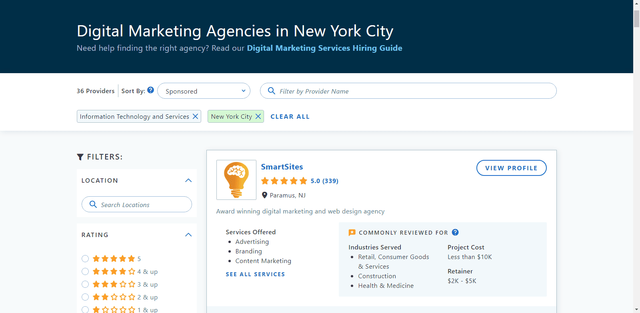
Task: Open the Sponsored sort dropdown
Action: click(204, 91)
